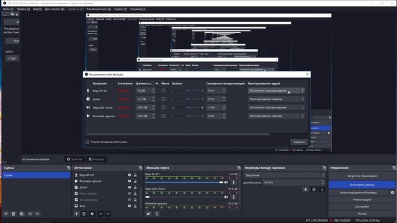397x223 pixels.
Task: Mute Звук раб. стола speaker icon in mixer
Action: [x=226, y=197]
